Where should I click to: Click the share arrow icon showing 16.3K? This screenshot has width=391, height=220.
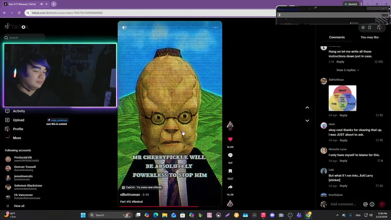coord(230,187)
